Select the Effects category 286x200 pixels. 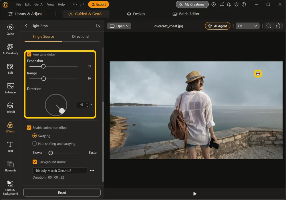click(10, 127)
